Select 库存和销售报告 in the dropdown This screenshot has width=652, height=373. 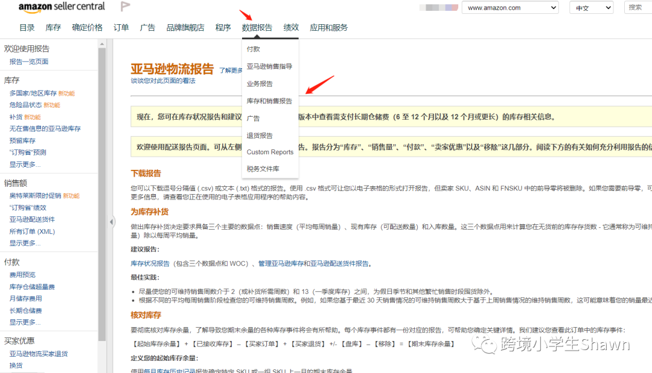coord(269,101)
